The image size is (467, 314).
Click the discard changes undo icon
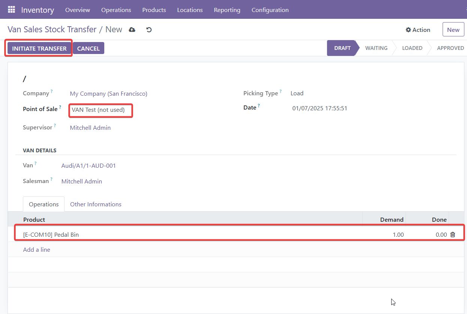coord(149,30)
